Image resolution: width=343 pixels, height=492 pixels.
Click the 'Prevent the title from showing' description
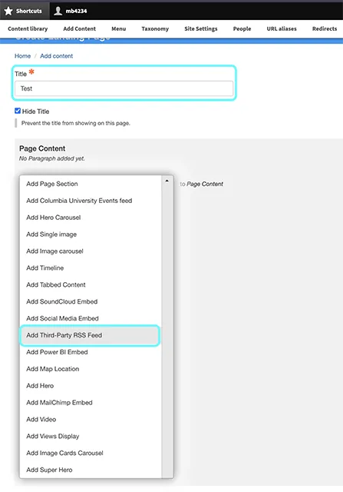point(76,123)
